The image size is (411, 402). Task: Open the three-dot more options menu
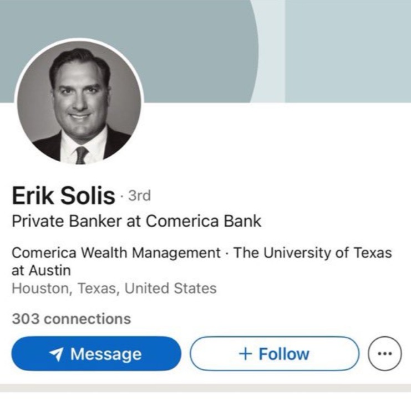pyautogui.click(x=384, y=354)
